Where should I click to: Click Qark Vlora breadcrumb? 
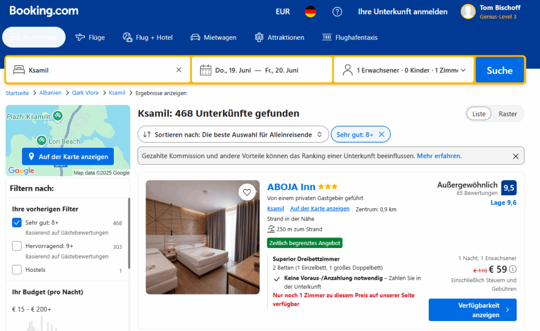point(85,93)
